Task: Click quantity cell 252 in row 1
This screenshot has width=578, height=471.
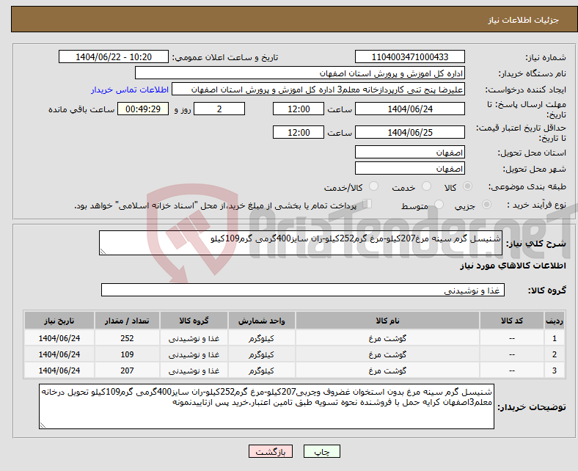Action: point(127,338)
